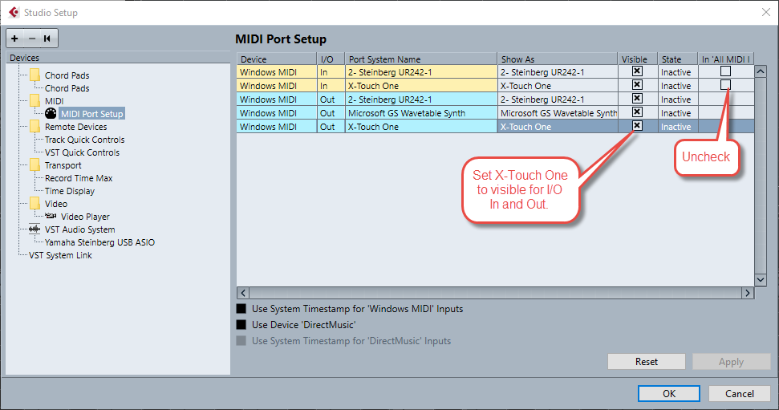The height and width of the screenshot is (410, 779).
Task: Click the table's scroll down arrow
Action: click(761, 280)
